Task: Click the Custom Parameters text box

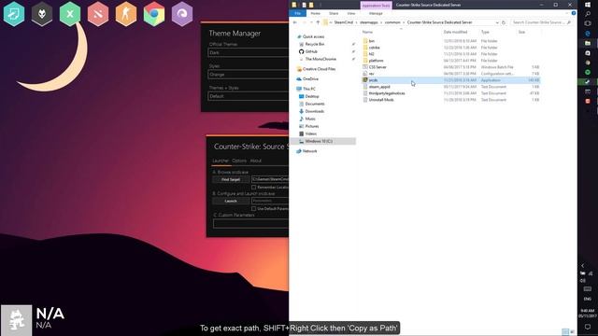Action: pos(251,224)
